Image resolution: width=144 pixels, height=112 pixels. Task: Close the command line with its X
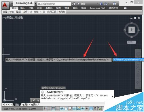pos(34,100)
